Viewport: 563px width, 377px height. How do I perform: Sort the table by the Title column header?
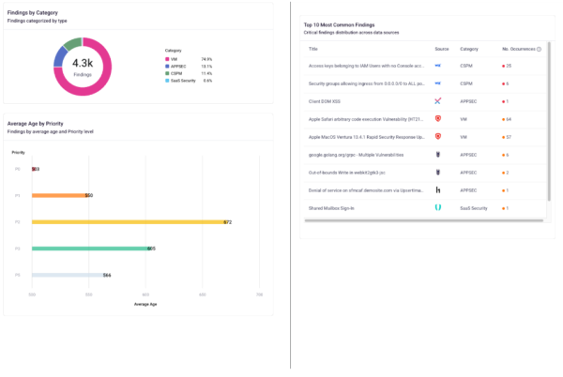coord(313,48)
